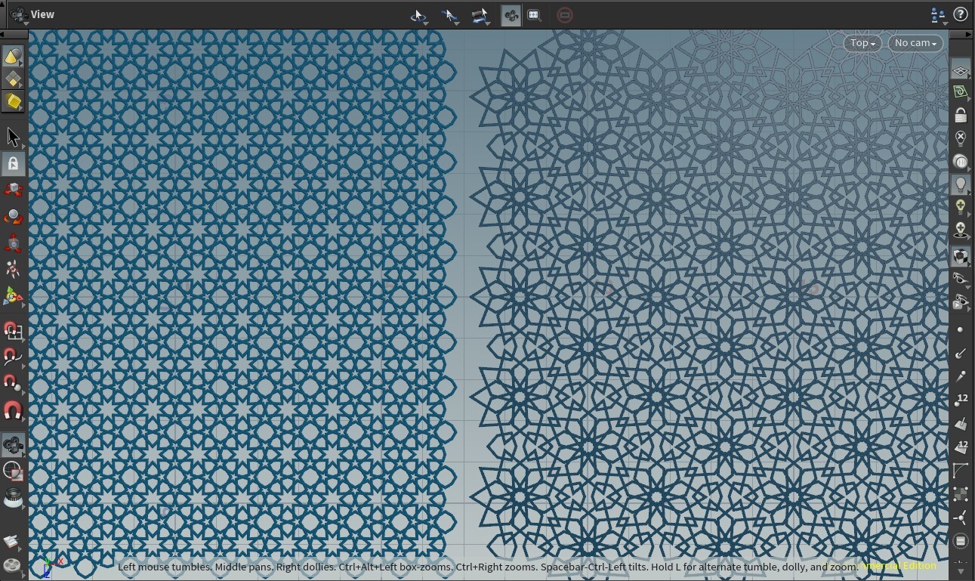
Task: Click the Help question mark button
Action: click(961, 14)
